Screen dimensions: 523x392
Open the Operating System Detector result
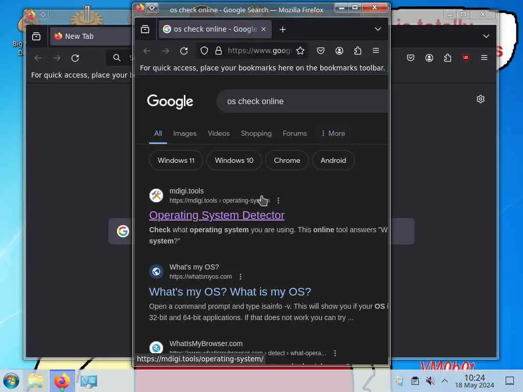(217, 215)
